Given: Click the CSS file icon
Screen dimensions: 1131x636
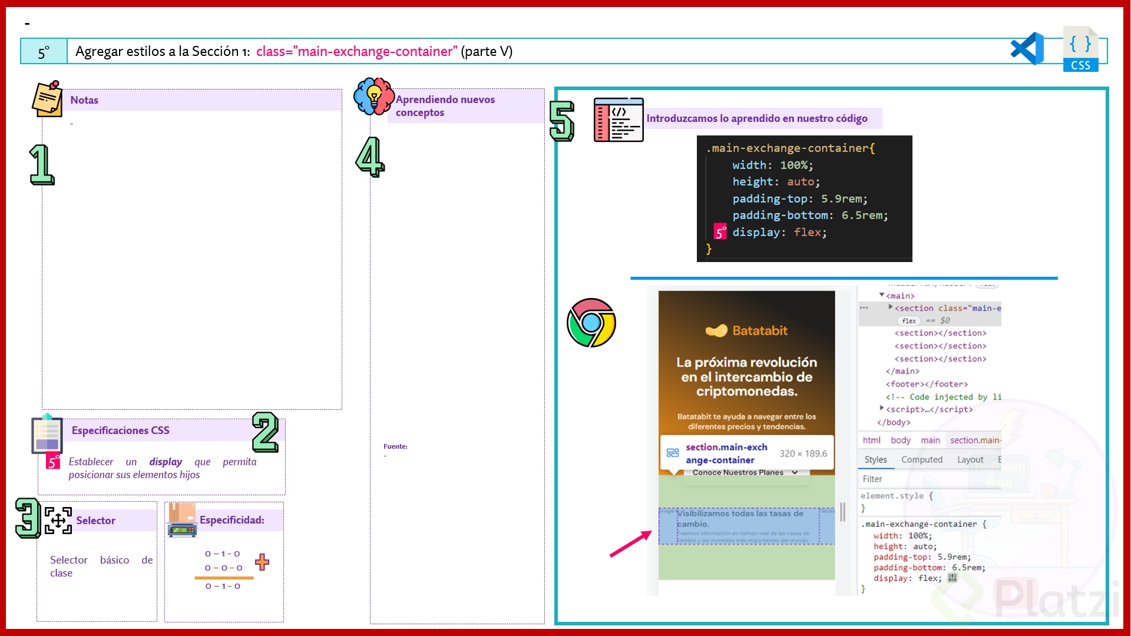Looking at the screenshot, I should [1080, 49].
